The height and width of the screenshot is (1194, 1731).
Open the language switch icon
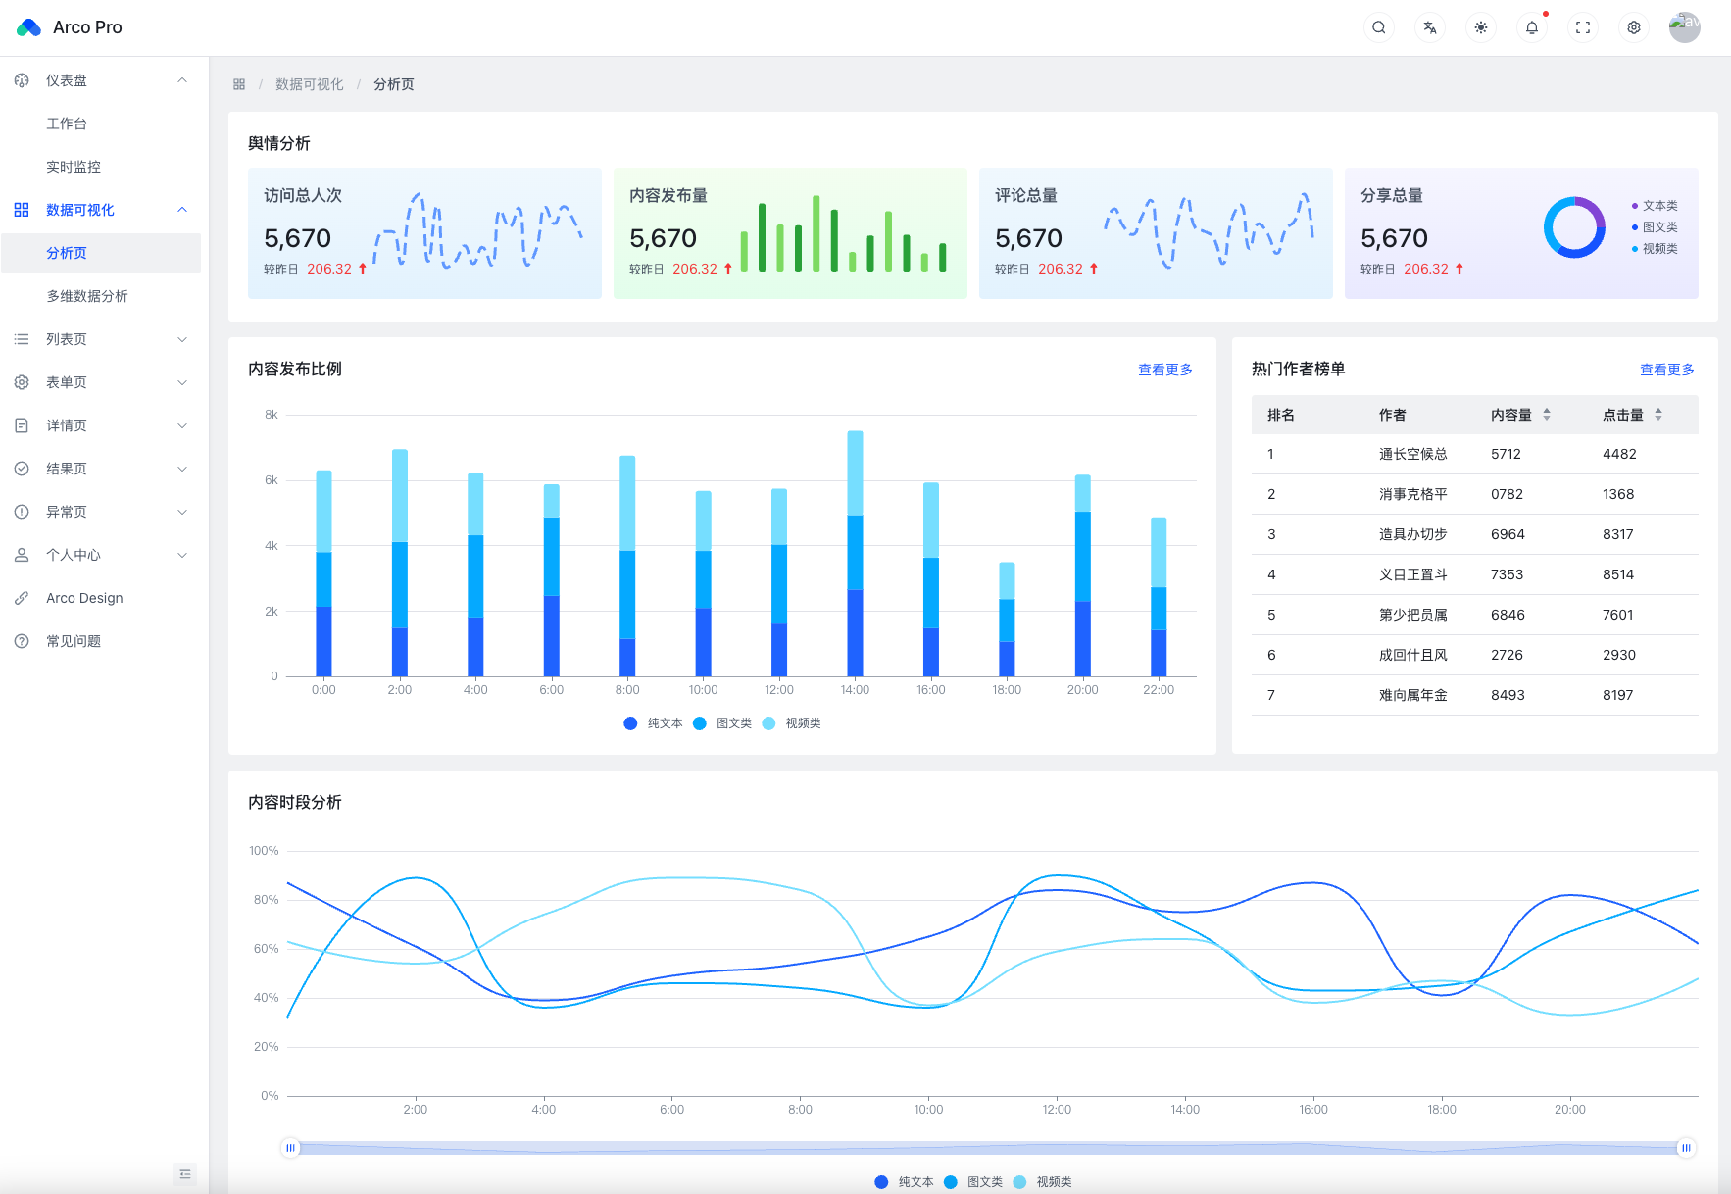[1430, 27]
